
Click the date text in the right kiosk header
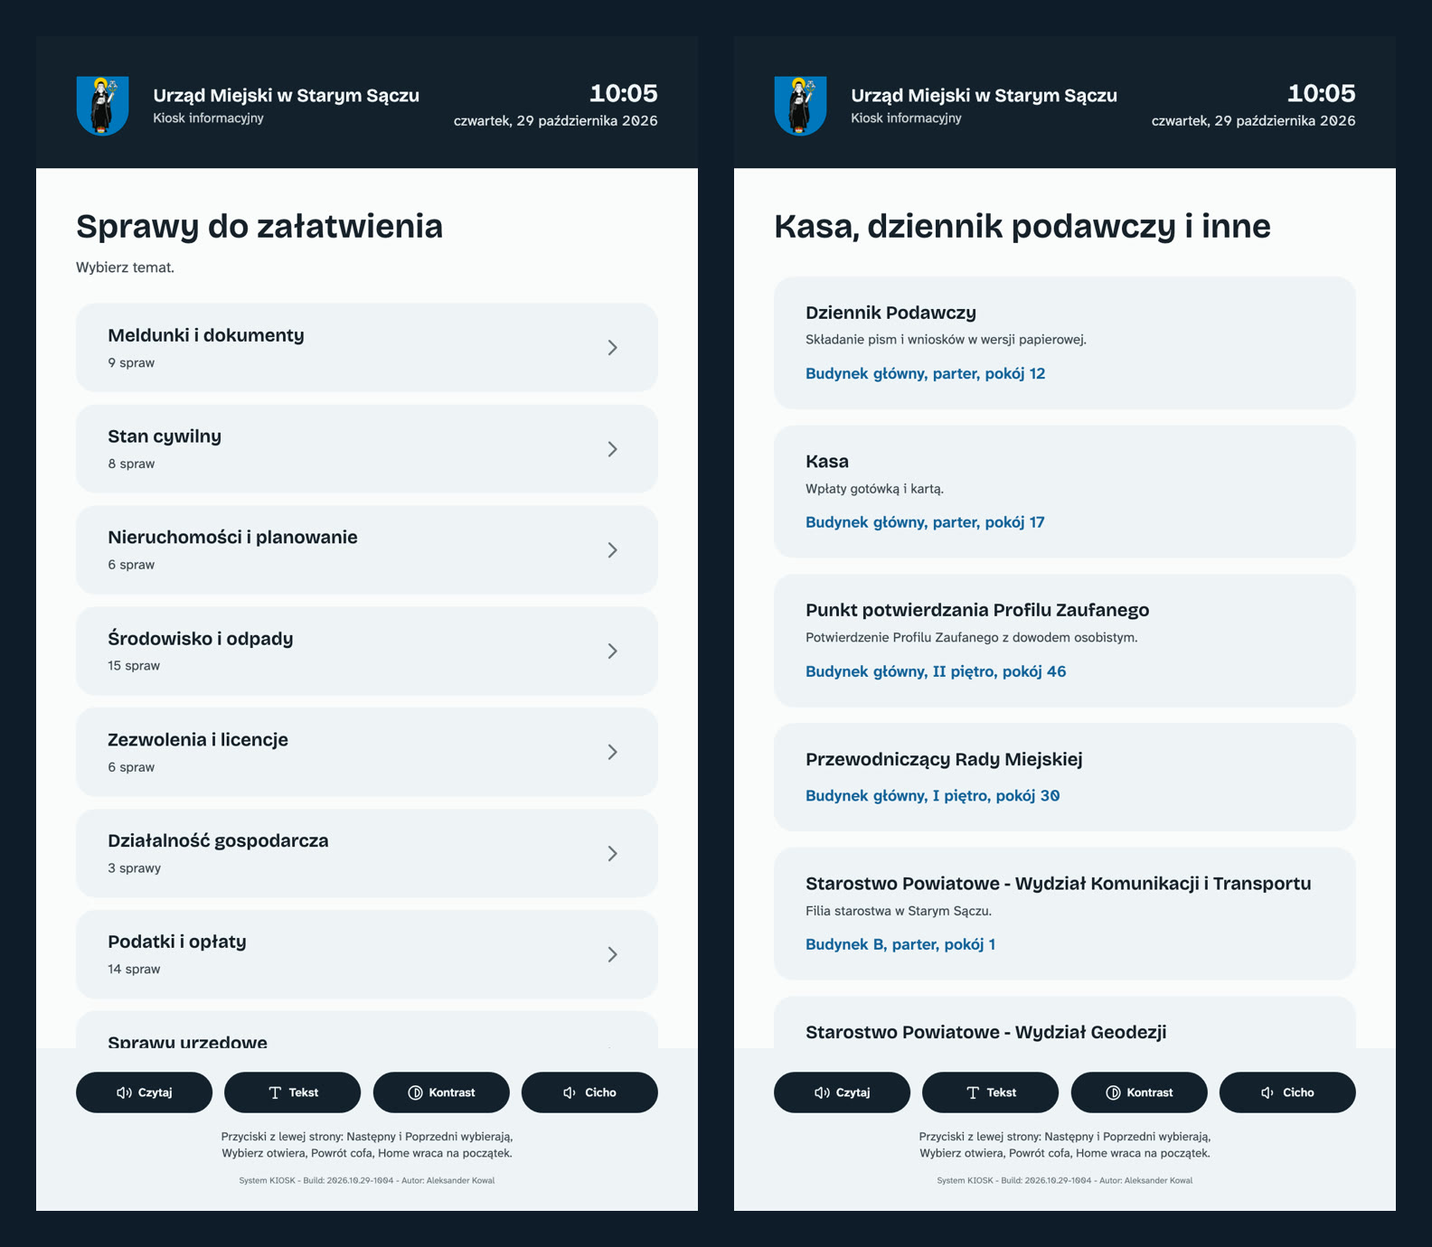click(1254, 121)
